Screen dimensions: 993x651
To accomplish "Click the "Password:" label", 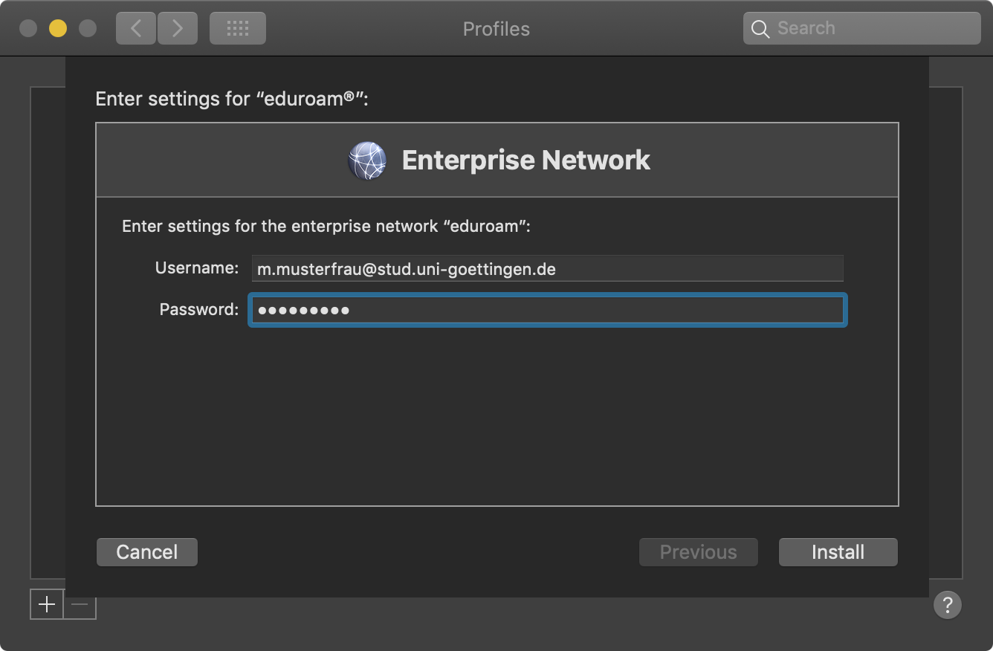I will (199, 309).
